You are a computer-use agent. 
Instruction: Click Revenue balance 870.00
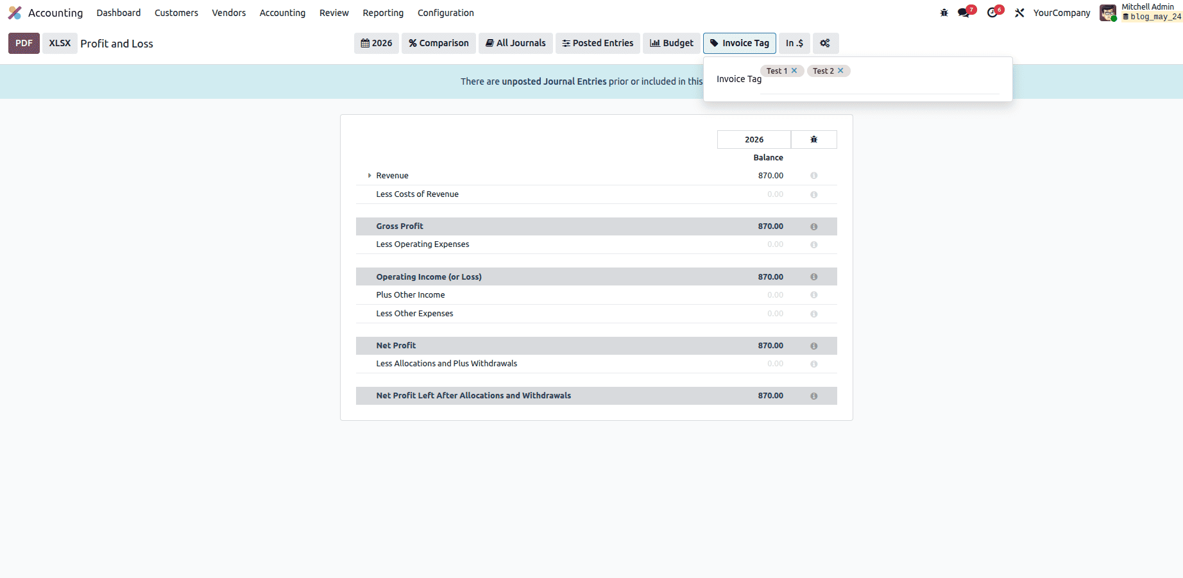point(770,176)
